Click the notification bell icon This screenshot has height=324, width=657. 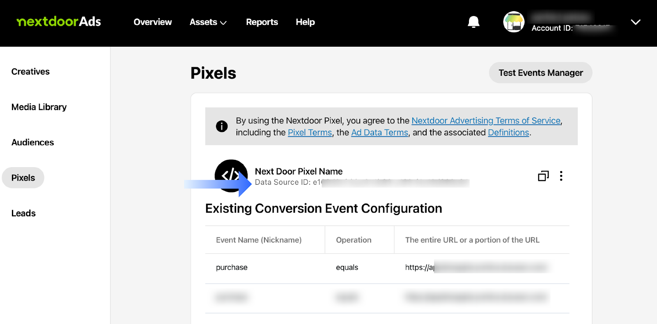point(473,22)
